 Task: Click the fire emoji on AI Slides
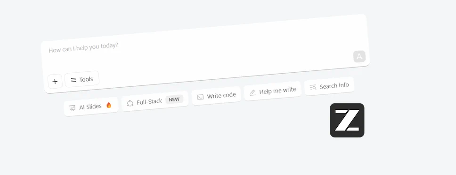click(x=109, y=105)
